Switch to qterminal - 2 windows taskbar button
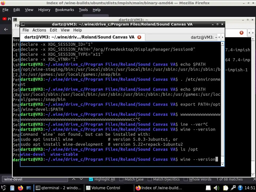 click(x=58, y=188)
